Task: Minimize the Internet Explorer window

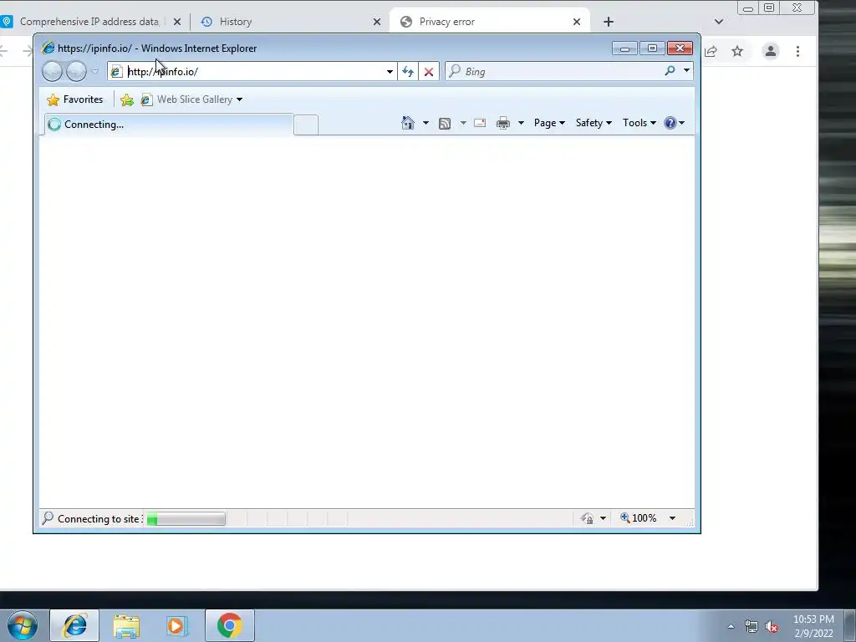Action: (x=625, y=48)
